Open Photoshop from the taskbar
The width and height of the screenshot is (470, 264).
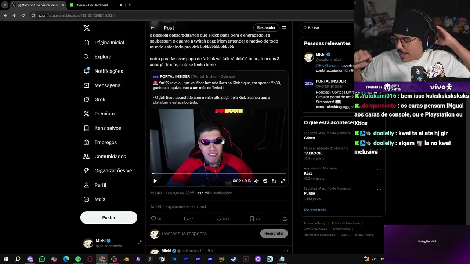coord(174,259)
